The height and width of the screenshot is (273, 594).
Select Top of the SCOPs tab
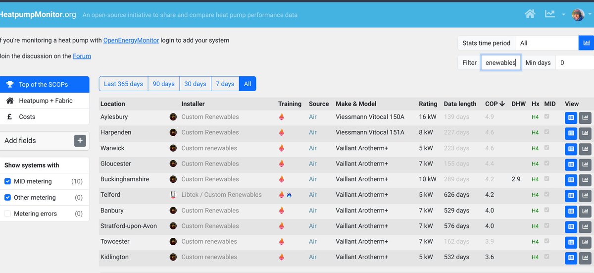45,84
